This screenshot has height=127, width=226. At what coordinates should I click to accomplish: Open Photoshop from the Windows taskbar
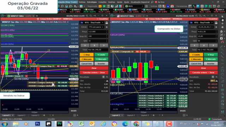tap(37, 124)
